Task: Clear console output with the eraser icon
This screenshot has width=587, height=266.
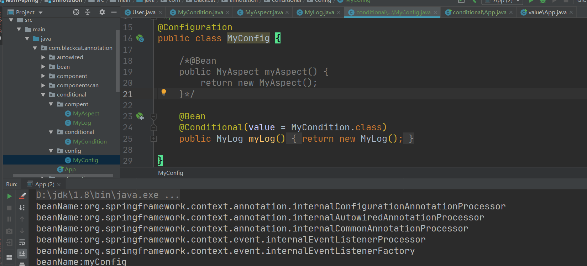Action: click(22, 196)
